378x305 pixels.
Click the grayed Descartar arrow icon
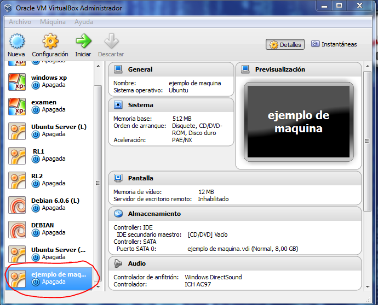(111, 41)
